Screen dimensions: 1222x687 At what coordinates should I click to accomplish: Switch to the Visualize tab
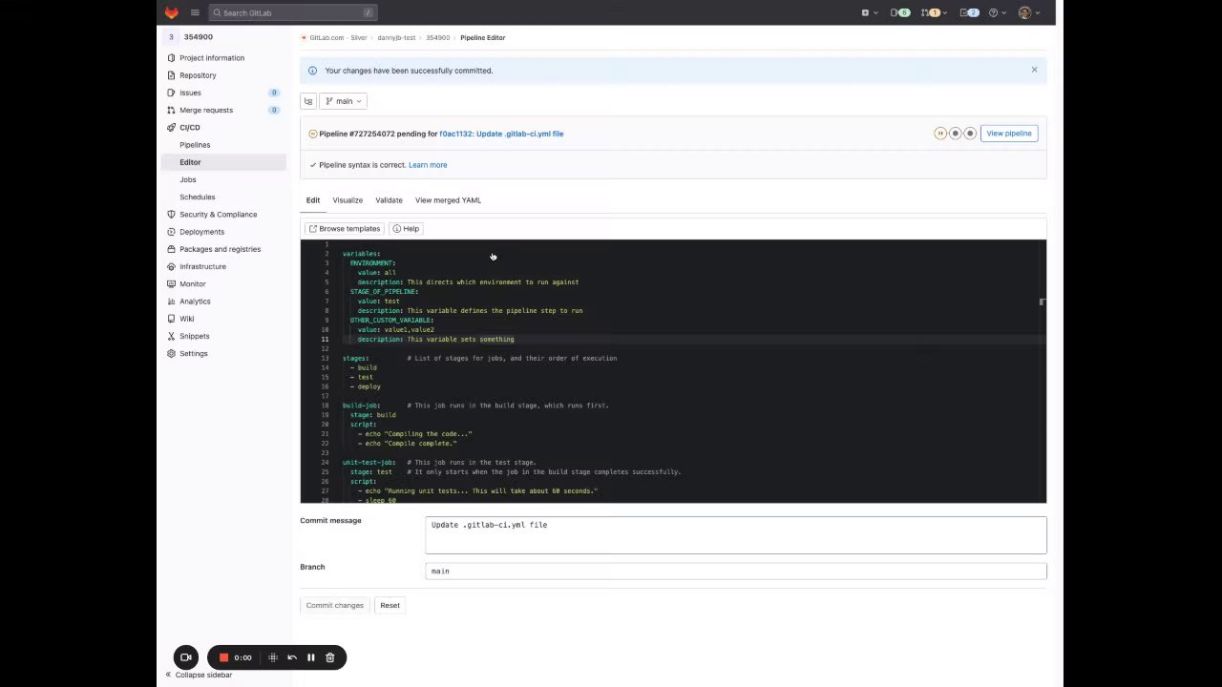[348, 200]
